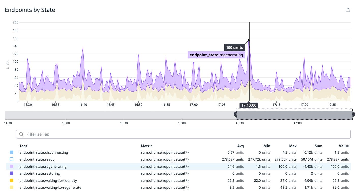The image size is (356, 194).
Task: Click the selected time range window
Action: click(x=294, y=114)
